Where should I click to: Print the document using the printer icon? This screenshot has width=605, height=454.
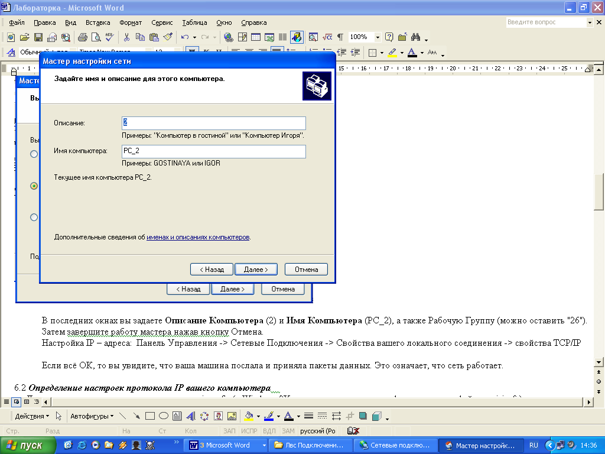[x=82, y=37]
